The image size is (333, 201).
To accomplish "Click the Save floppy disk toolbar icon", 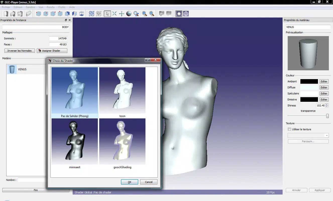I will (20, 14).
